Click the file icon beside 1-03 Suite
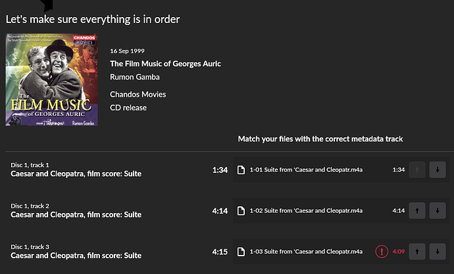The height and width of the screenshot is (274, 454). pyautogui.click(x=241, y=252)
